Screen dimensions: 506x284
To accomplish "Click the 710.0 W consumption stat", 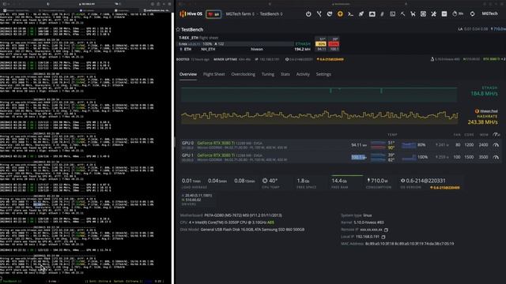I will [x=378, y=182].
